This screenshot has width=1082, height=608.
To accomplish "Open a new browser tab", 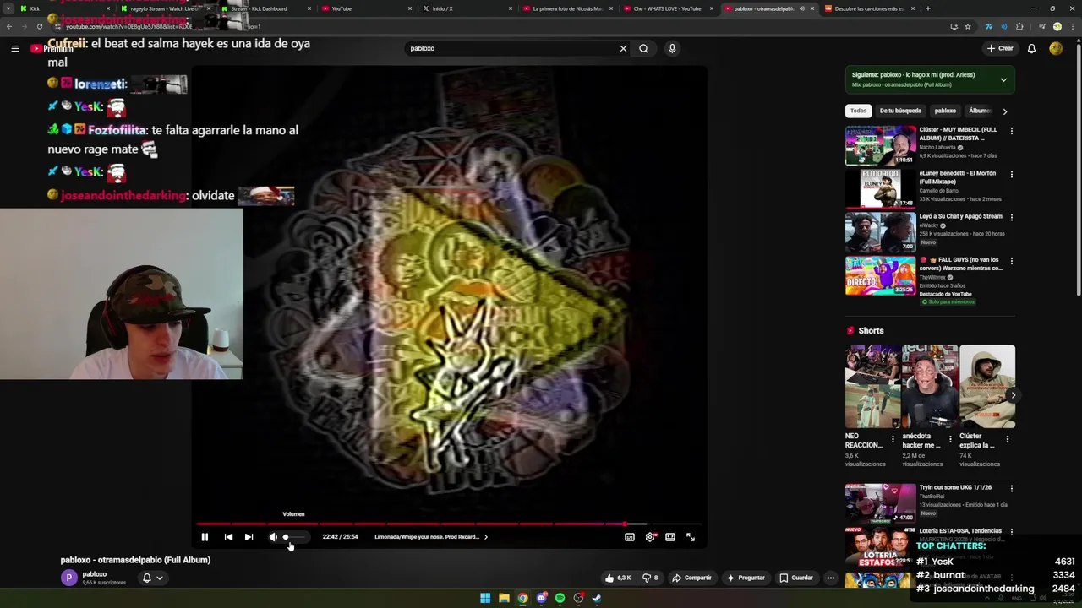I will (x=928, y=8).
